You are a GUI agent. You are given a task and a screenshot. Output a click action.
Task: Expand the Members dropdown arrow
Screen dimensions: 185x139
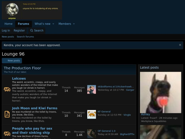pos(74,24)
